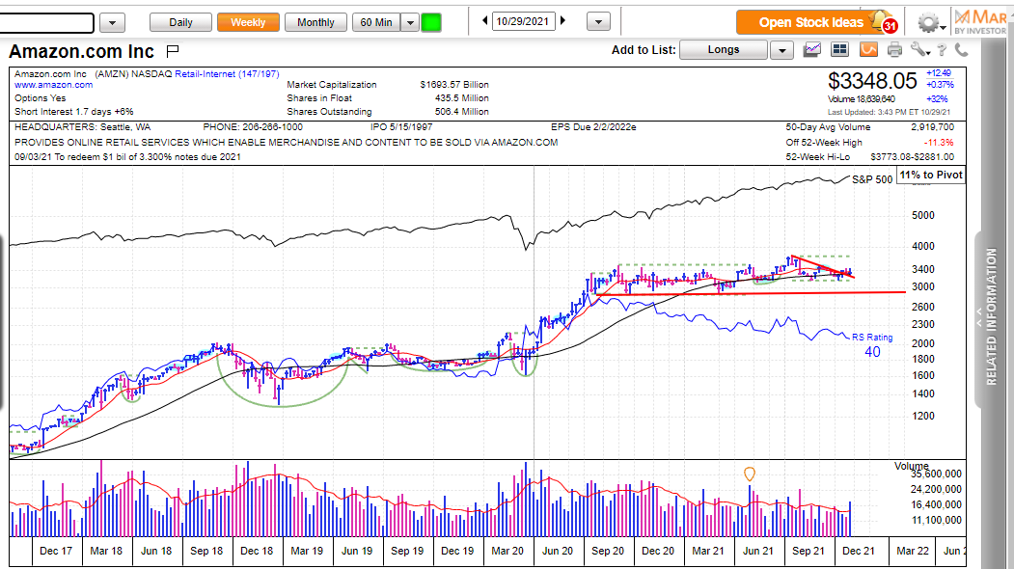
Task: Click the symbol entry input box
Action: pyautogui.click(x=46, y=23)
